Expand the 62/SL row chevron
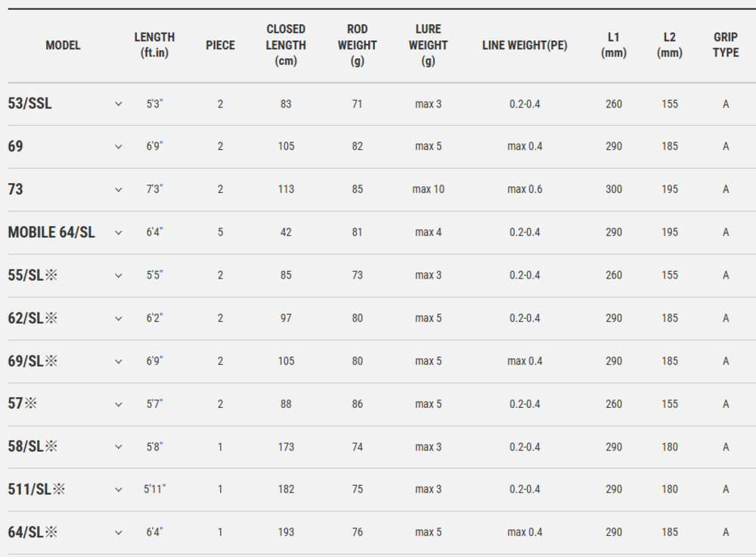Screen dimensions: 756x557 [x=118, y=319]
